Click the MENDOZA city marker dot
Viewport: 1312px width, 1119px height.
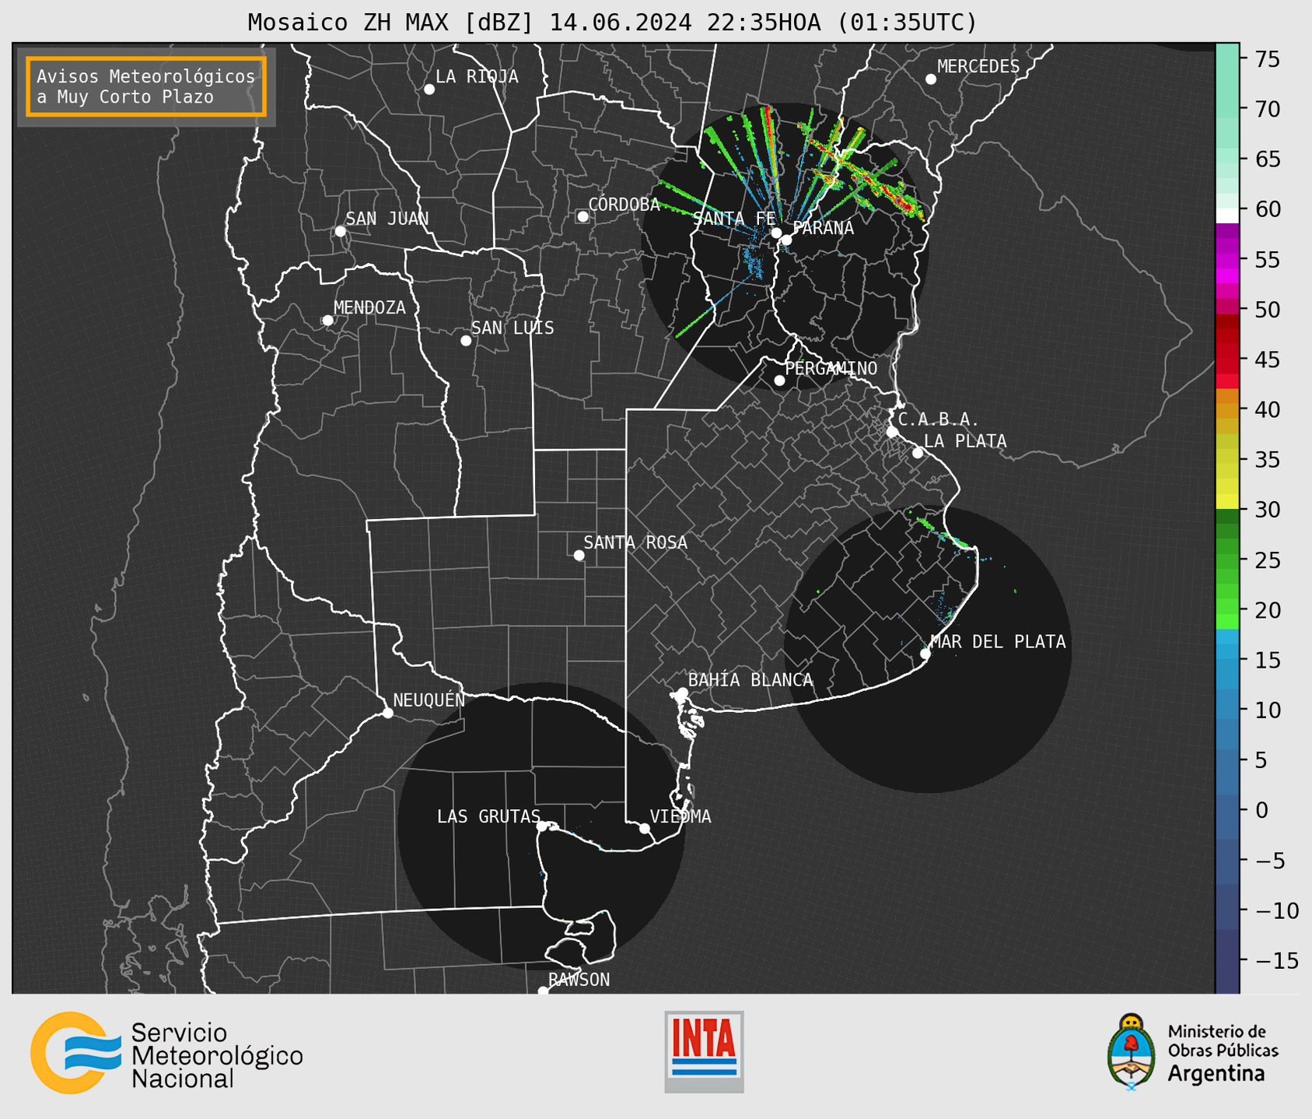pyautogui.click(x=327, y=321)
